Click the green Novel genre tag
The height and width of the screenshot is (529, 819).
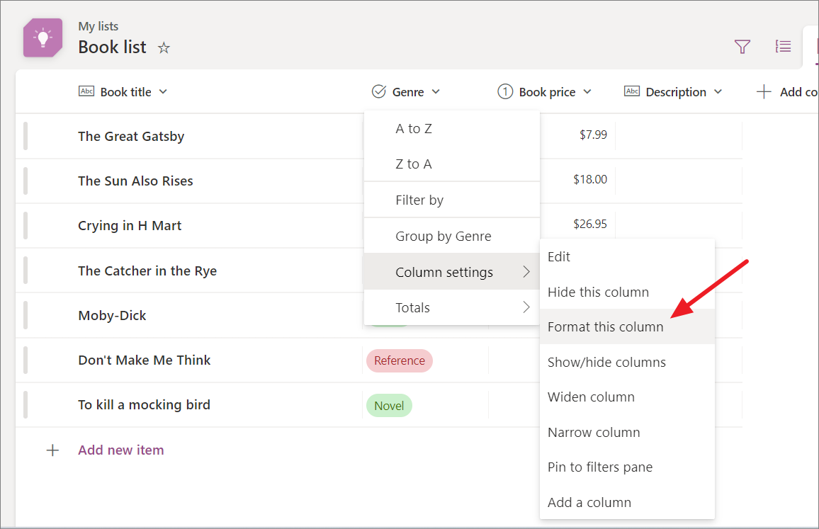click(388, 405)
